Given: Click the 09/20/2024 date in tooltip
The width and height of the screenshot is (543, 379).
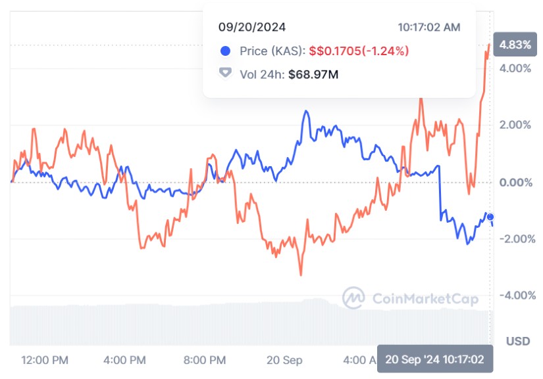Looking at the screenshot, I should [x=252, y=28].
